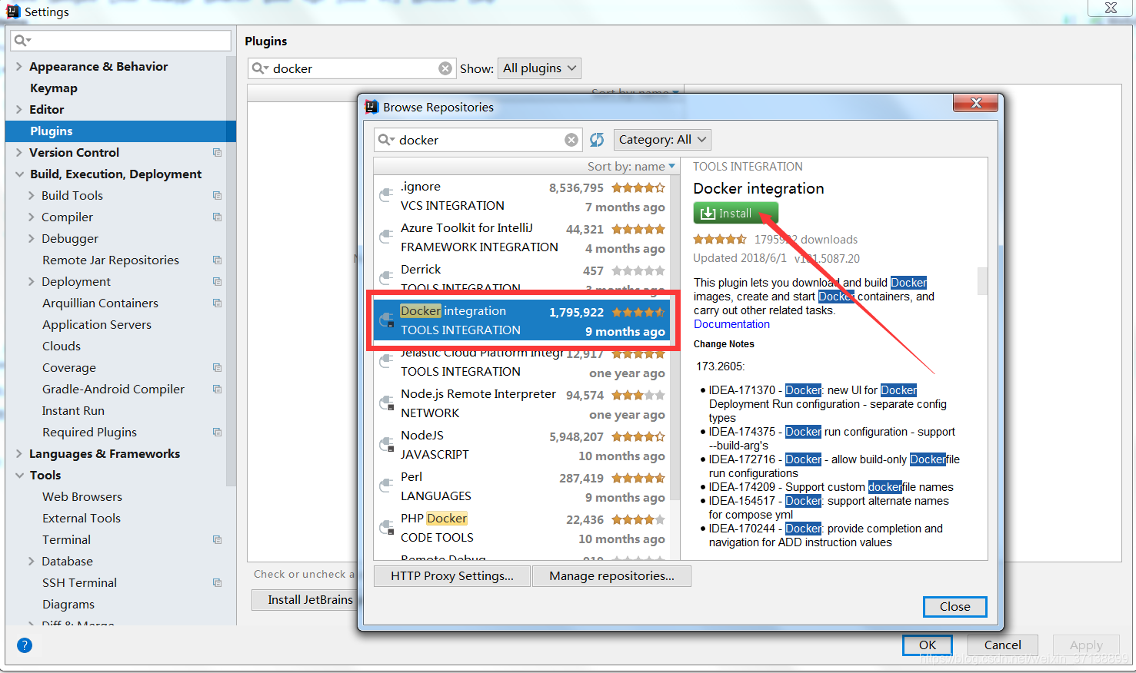Clear the docker search in Browse Repositories

(x=571, y=140)
